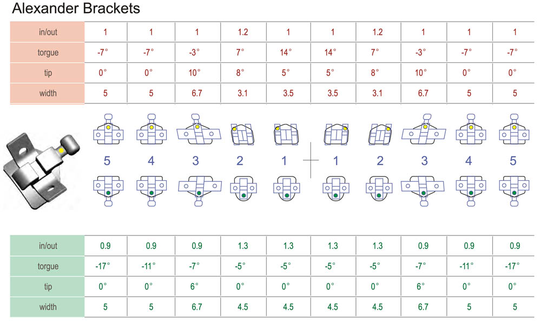This screenshot has height=321, width=541.
Task: Click the wide upper bracket above left-side 3
Action: [x=197, y=131]
